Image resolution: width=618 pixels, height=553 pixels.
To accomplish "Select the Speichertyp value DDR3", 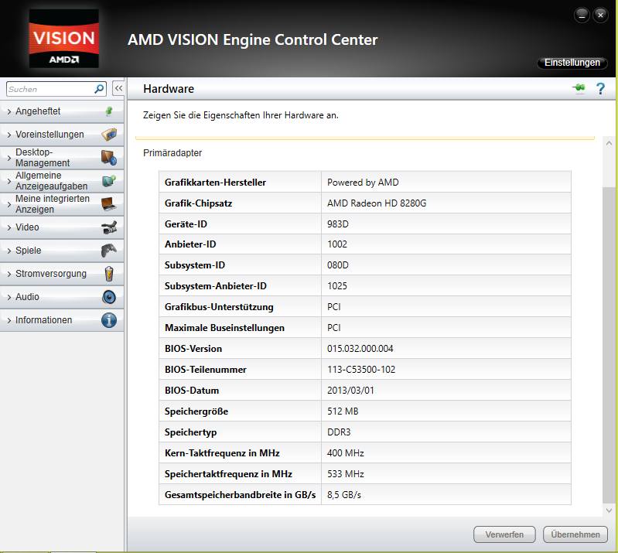I will click(x=339, y=432).
